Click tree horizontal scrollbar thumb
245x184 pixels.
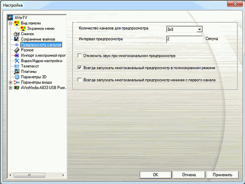29,175
